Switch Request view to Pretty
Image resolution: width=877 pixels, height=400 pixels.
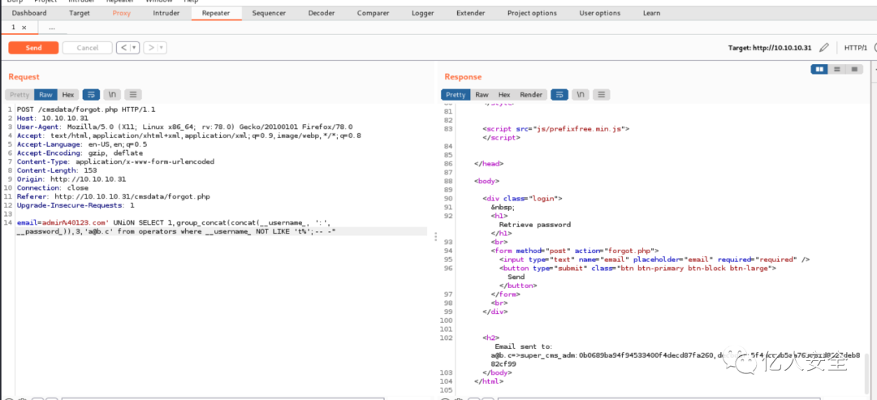[19, 95]
